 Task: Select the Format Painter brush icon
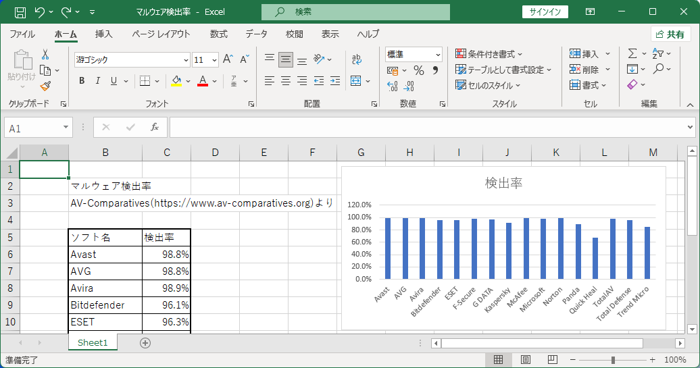point(45,86)
